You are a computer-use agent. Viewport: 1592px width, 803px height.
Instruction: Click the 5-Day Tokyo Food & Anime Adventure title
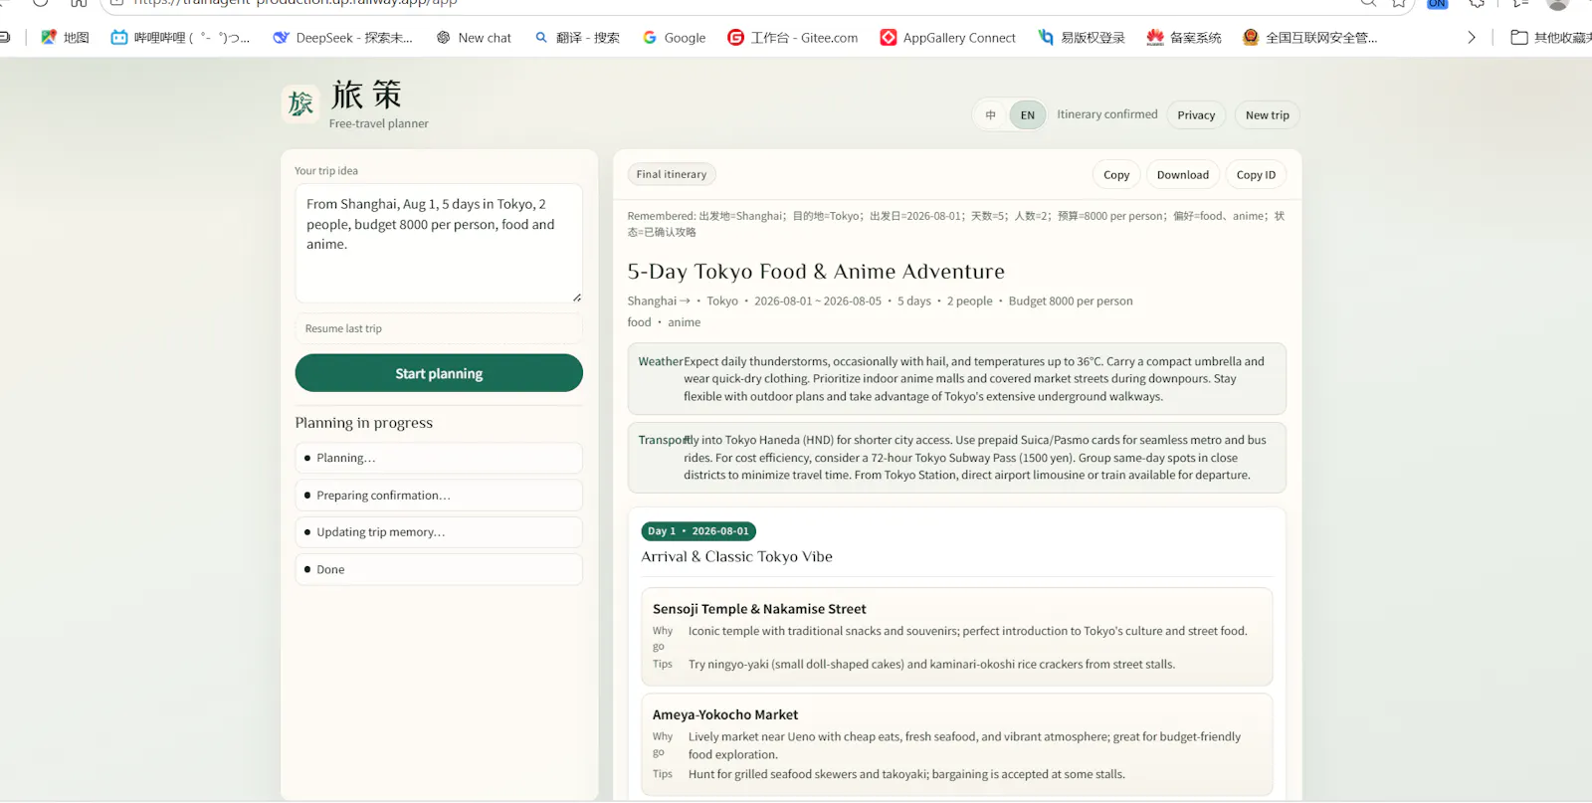click(x=816, y=272)
